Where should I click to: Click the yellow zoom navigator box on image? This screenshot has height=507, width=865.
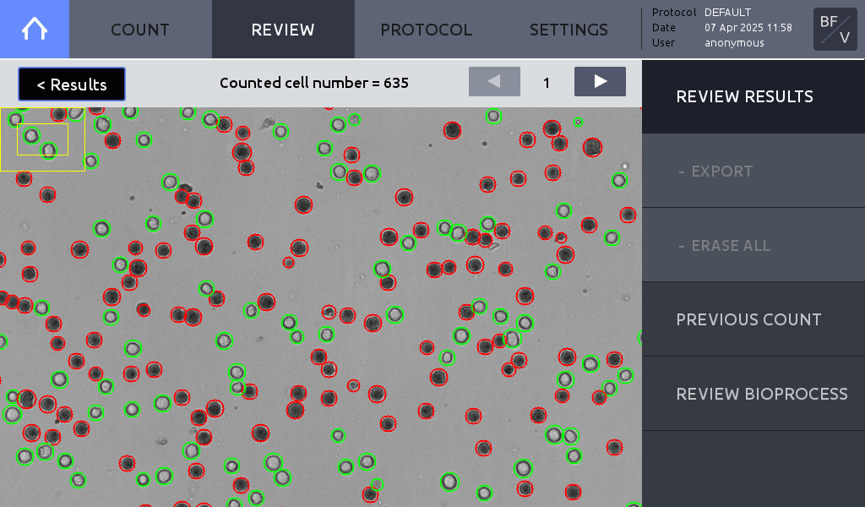42,139
